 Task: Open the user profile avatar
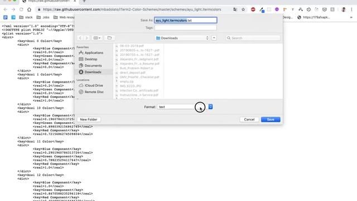coord(344,9)
